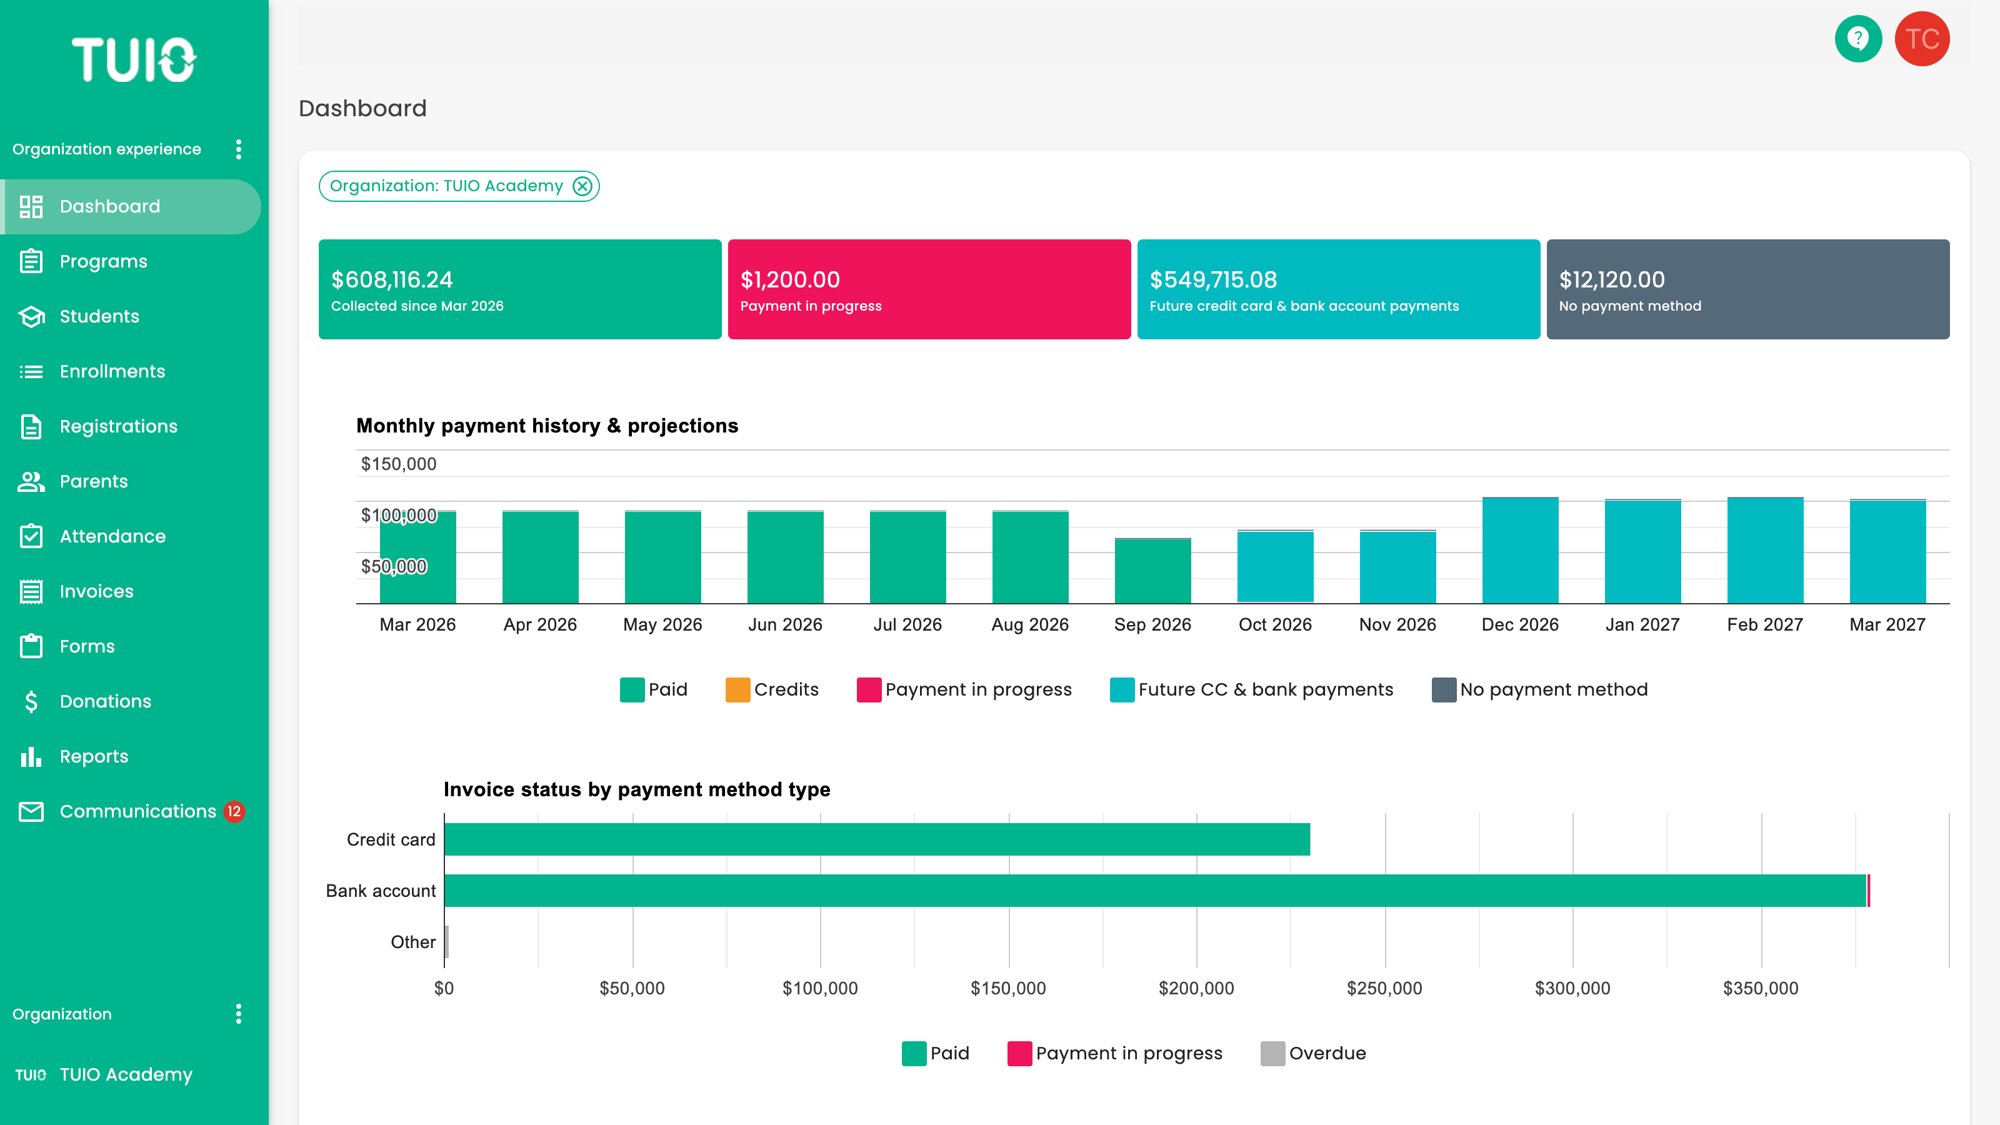Click the $12,120.00 No payment method card

pos(1749,289)
